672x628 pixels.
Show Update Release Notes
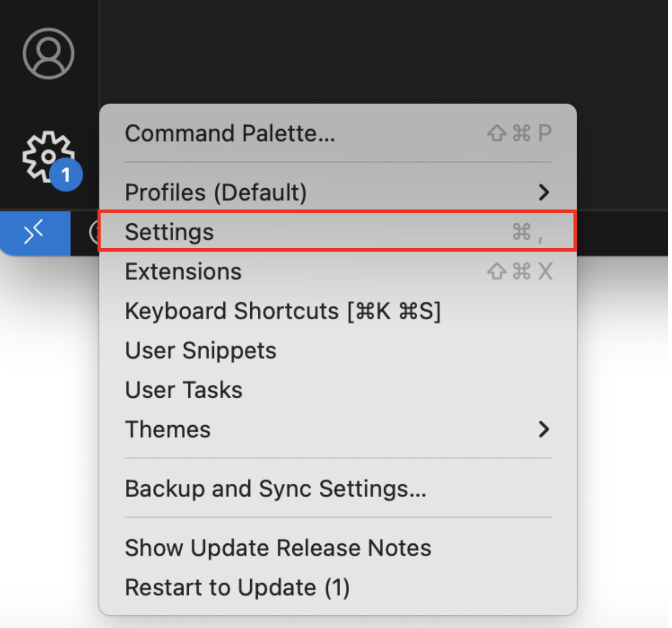click(278, 548)
